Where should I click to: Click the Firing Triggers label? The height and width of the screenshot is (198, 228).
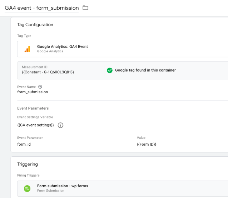28,175
